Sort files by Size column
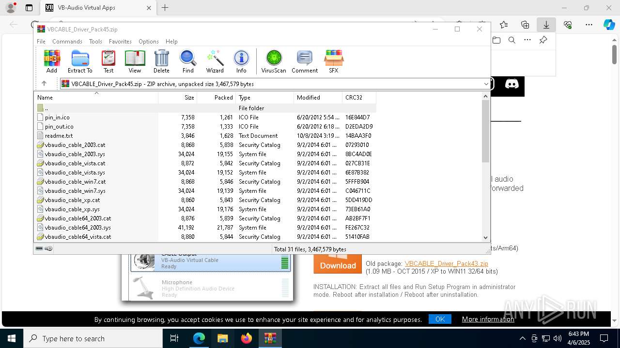The width and height of the screenshot is (620, 348). (177, 98)
